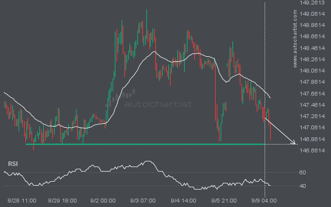Click the 9/5 21:00 time label

[224, 200]
